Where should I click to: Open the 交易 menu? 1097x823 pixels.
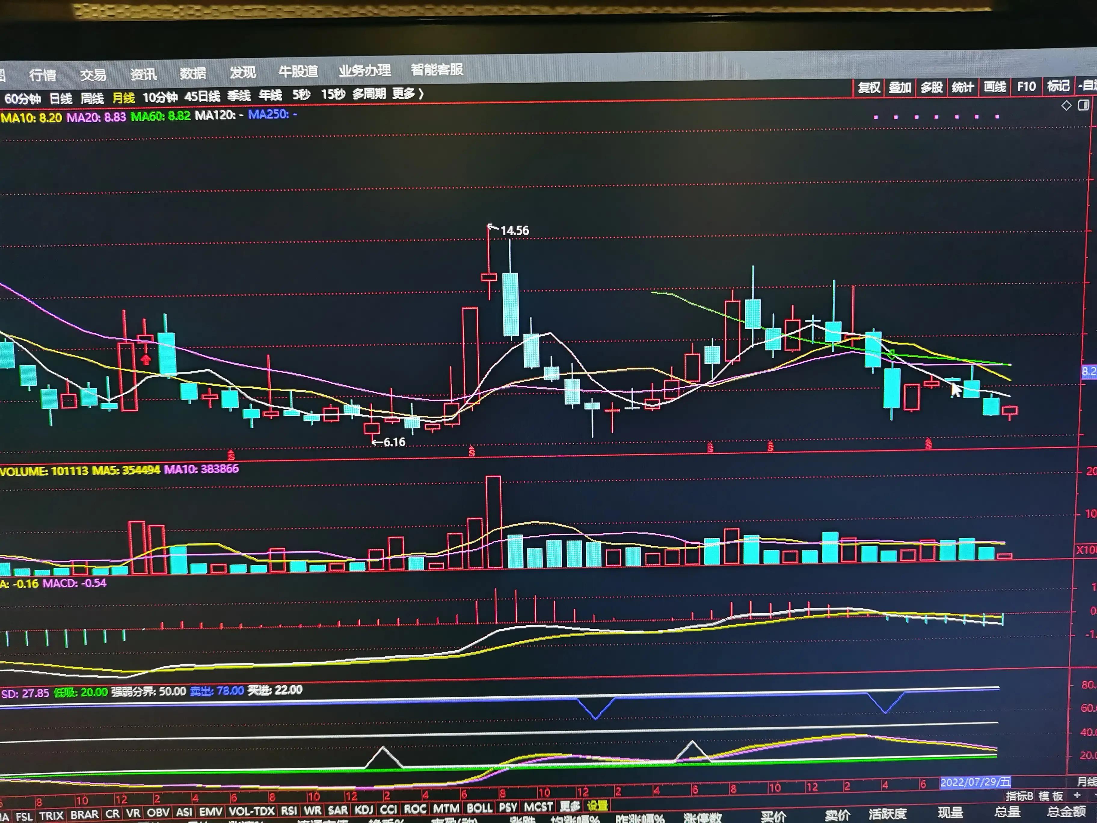[93, 75]
